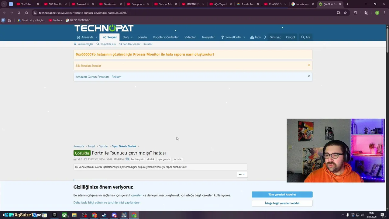Screen dimensions: 389x219
Task: Open the green D profile avatar
Action: (x=377, y=13)
